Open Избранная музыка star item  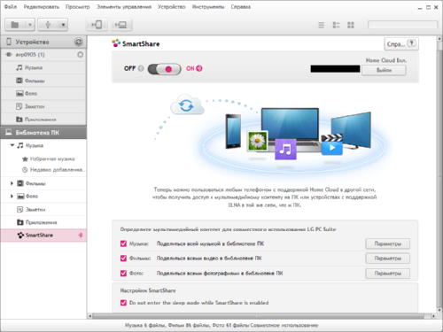coord(48,158)
